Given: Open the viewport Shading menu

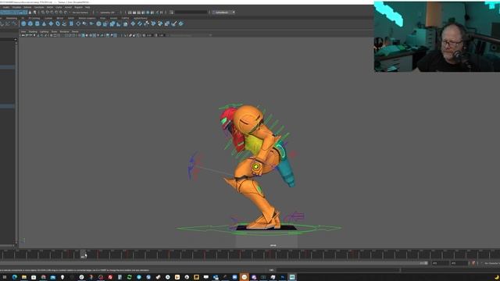Looking at the screenshot, I should coord(33,32).
